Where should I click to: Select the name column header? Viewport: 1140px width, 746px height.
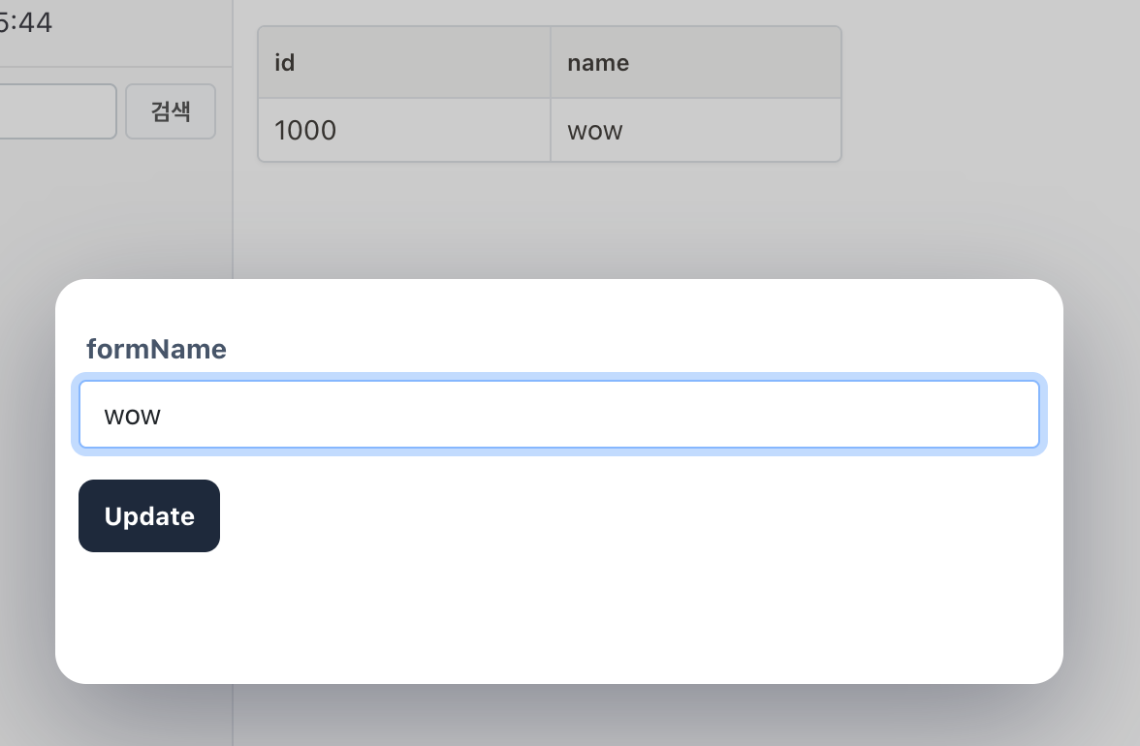coord(694,63)
